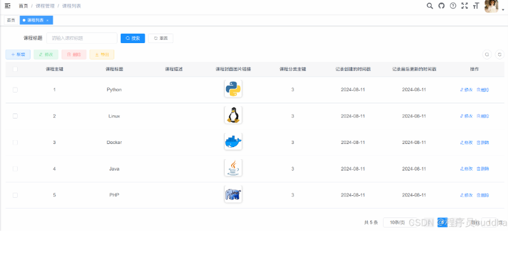508x258 pixels.
Task: Open the help documentation question icon
Action: click(453, 6)
